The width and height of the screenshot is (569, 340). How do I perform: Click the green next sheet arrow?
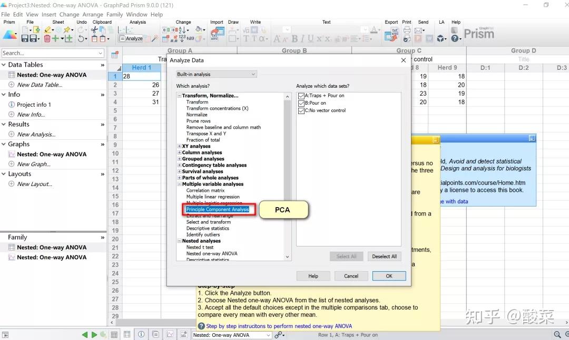coord(94,335)
